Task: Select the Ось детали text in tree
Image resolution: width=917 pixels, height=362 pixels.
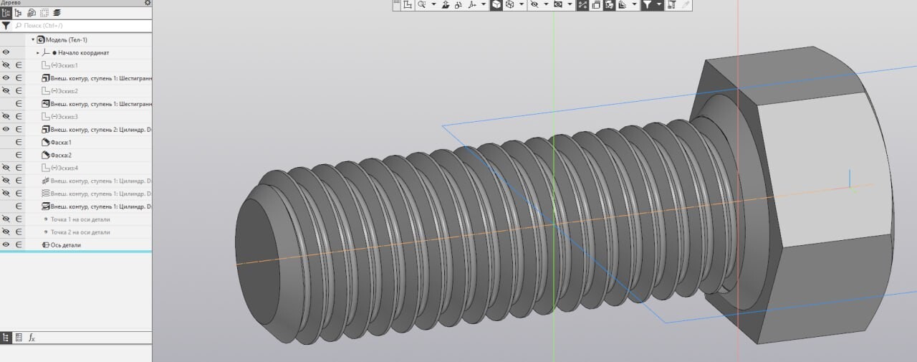Action: point(66,245)
